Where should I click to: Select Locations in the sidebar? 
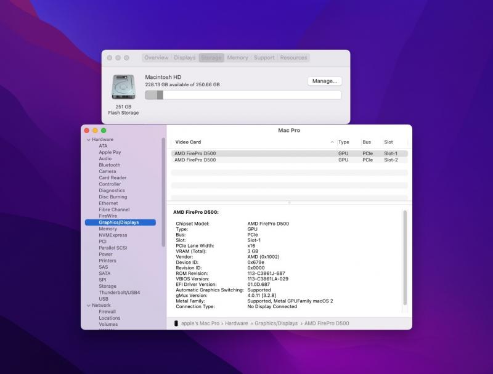(x=110, y=318)
